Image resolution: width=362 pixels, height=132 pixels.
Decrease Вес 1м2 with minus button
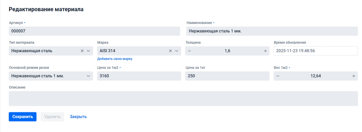[278, 76]
